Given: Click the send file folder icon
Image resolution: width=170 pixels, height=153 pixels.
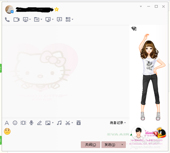Looking at the screenshot, I should [37, 19].
